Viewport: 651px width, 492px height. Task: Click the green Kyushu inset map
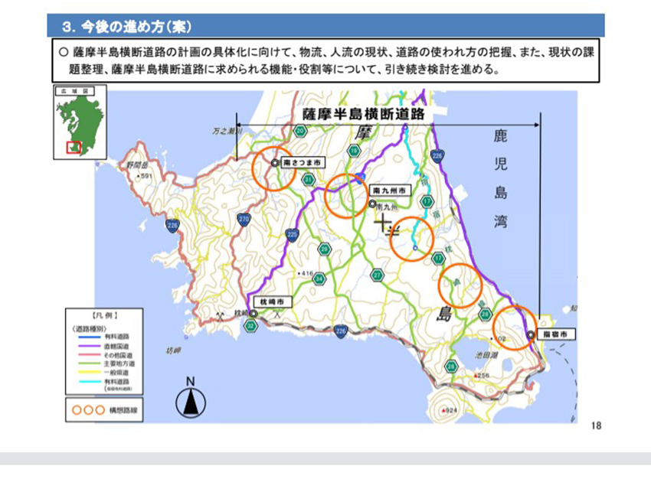pyautogui.click(x=80, y=125)
